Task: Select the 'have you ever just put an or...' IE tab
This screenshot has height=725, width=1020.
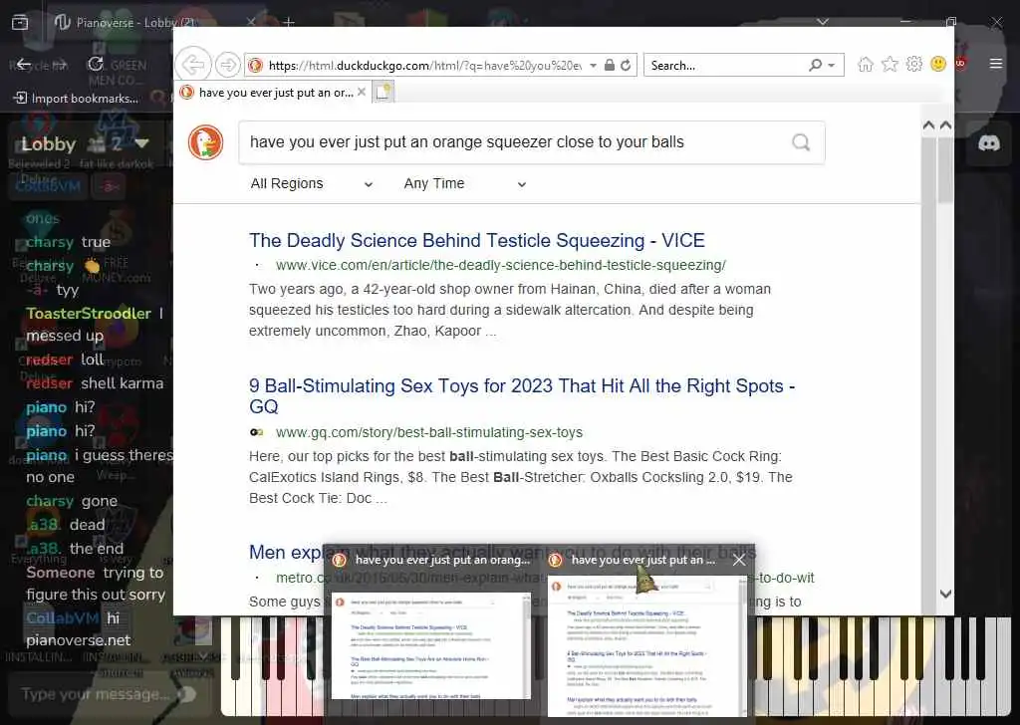Action: click(273, 93)
